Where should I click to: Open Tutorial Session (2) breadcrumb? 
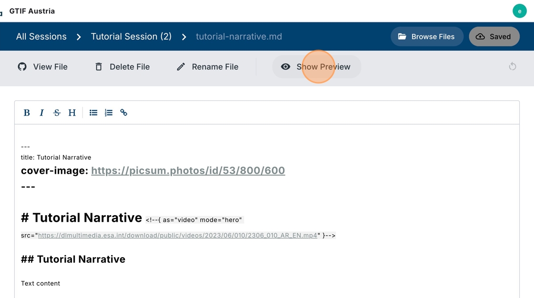click(131, 37)
